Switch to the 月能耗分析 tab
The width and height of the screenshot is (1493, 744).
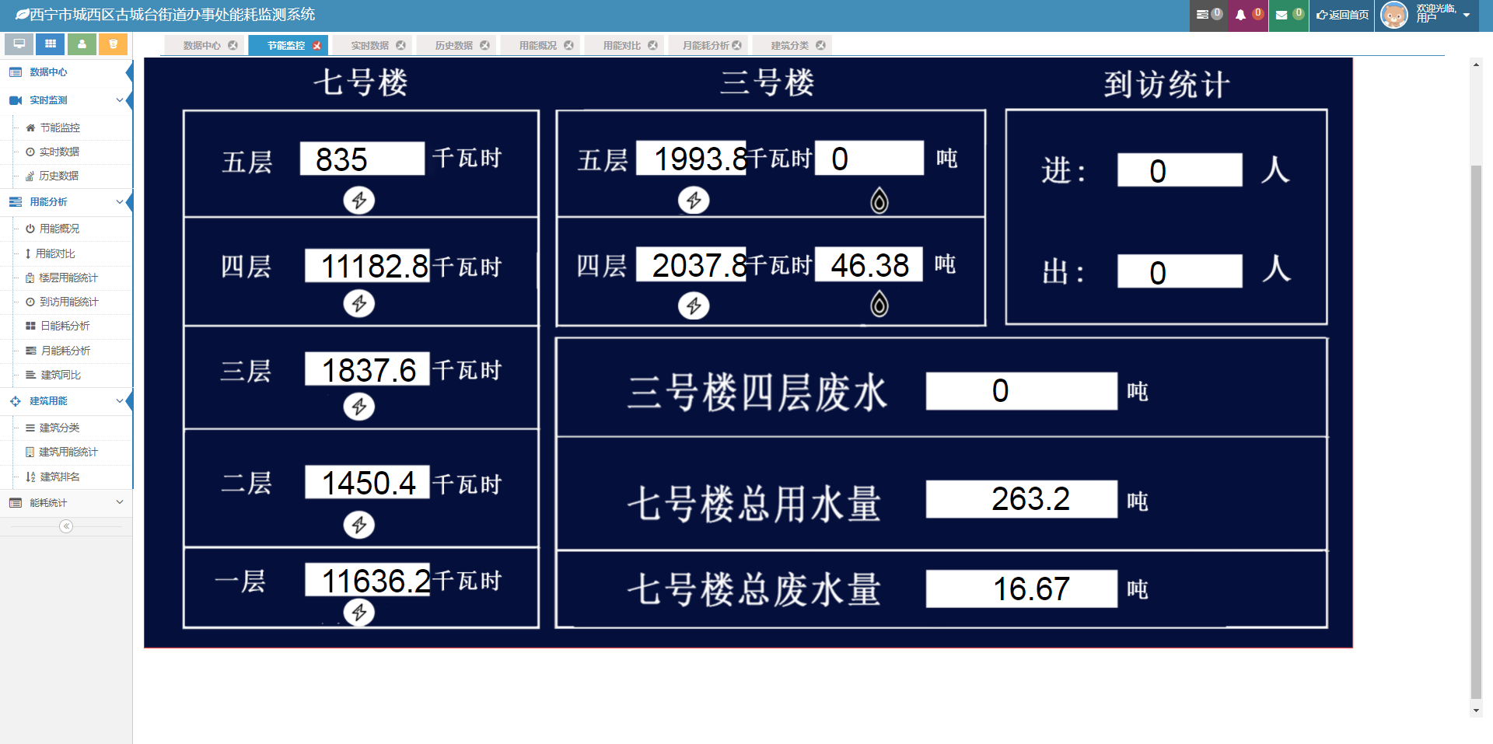[705, 46]
